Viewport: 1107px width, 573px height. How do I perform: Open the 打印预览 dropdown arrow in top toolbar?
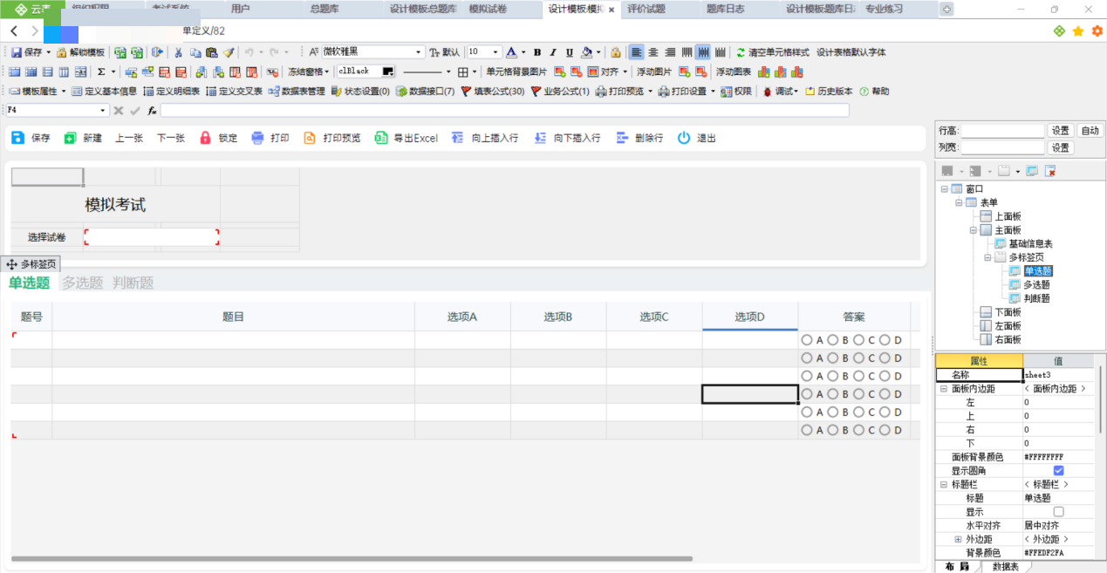pos(651,92)
